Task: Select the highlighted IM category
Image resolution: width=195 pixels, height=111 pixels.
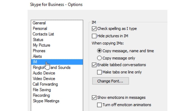Action: coord(57,62)
